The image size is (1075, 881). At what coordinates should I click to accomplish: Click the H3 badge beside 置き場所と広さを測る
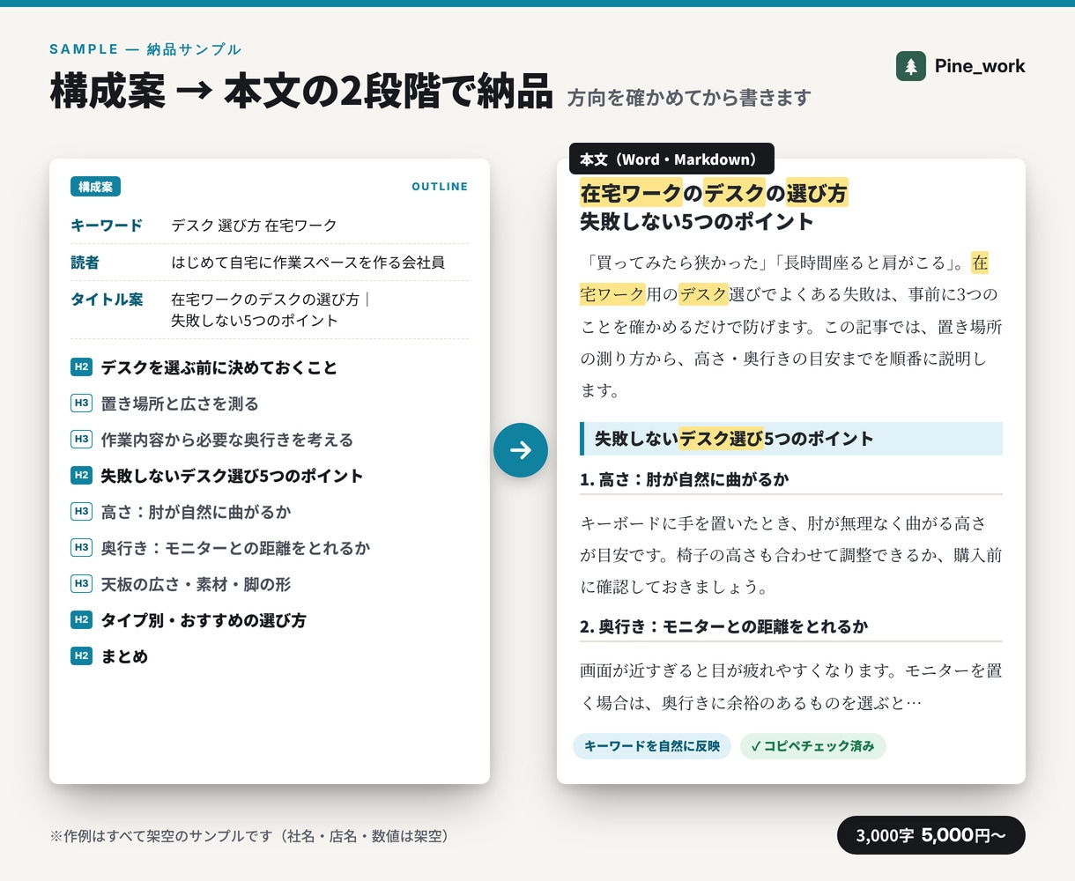82,403
